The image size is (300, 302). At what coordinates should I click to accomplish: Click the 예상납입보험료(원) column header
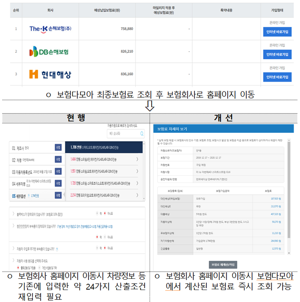(x=107, y=10)
